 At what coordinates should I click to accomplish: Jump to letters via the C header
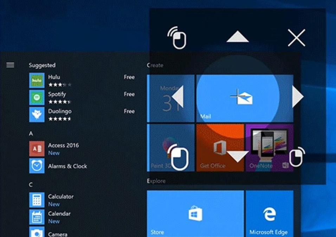click(x=31, y=185)
